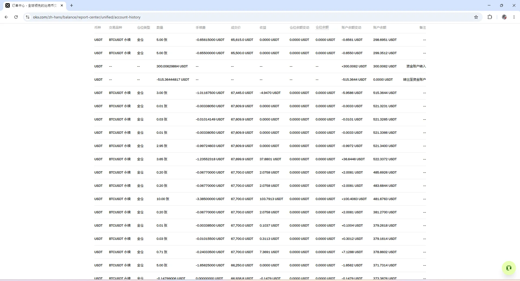Click the account balance 300.0062 USDT
The image size is (520, 281).
tap(385, 66)
